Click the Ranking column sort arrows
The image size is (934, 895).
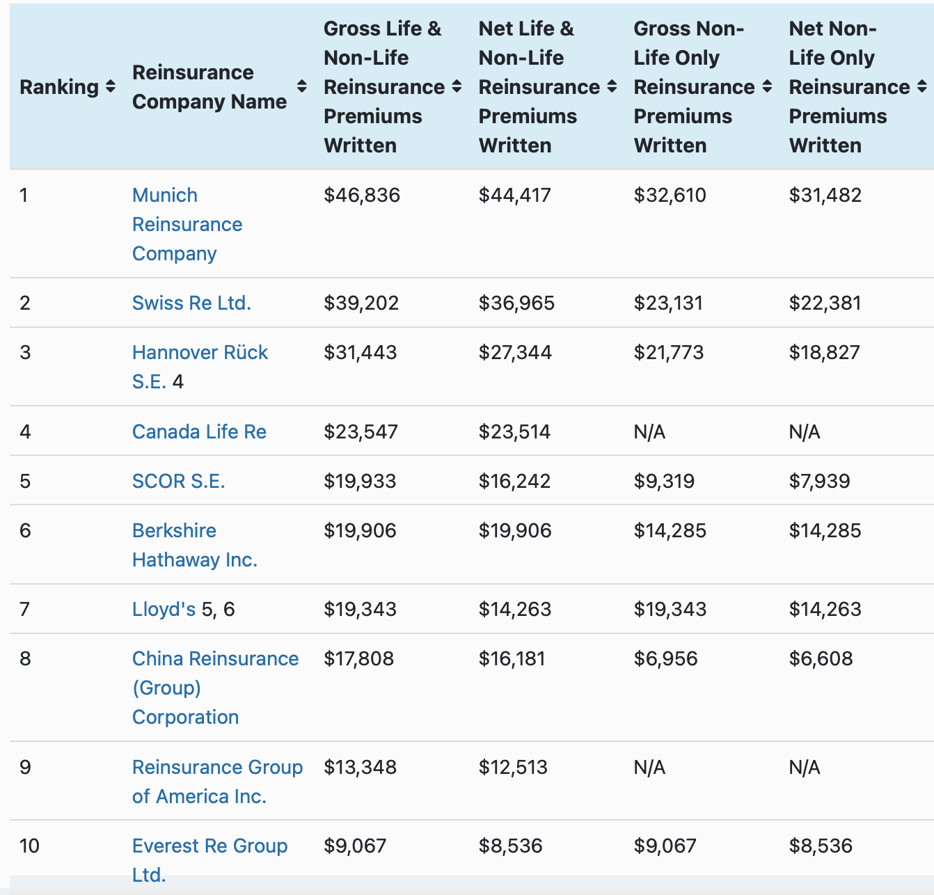pos(111,87)
